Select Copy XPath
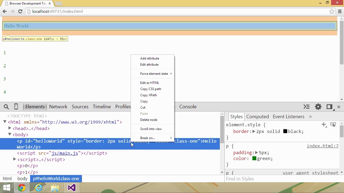The height and width of the screenshot is (193, 344). [153, 95]
